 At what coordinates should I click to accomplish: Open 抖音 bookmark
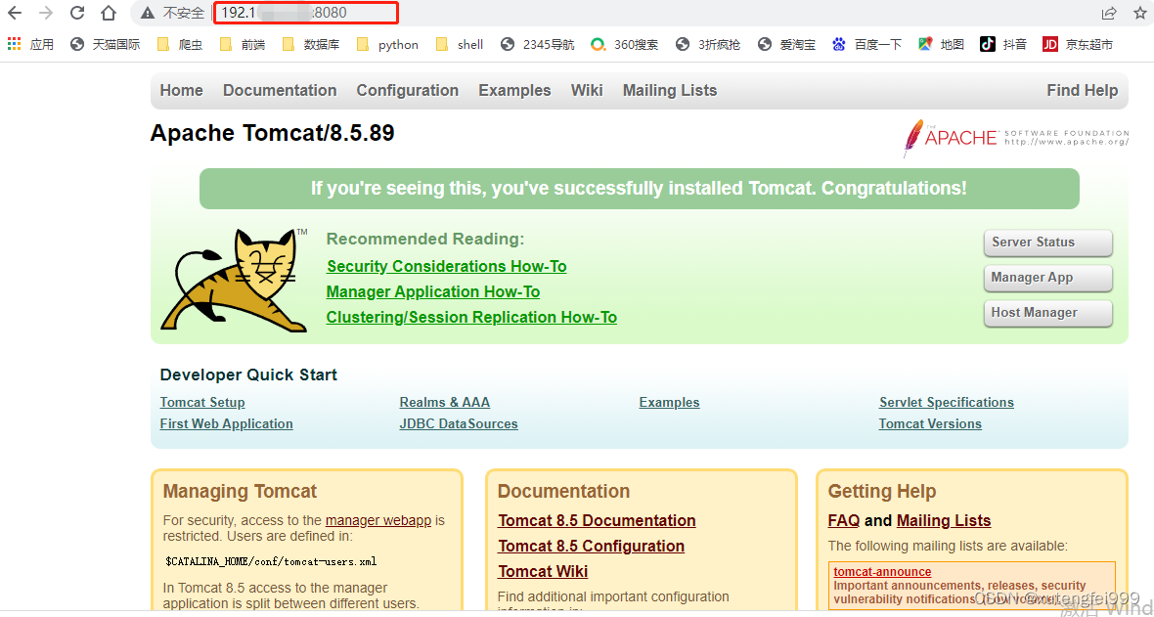[x=1003, y=44]
